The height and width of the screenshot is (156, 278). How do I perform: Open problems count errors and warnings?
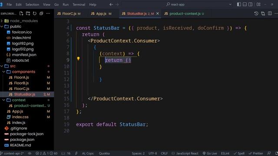pyautogui.click(x=46, y=153)
